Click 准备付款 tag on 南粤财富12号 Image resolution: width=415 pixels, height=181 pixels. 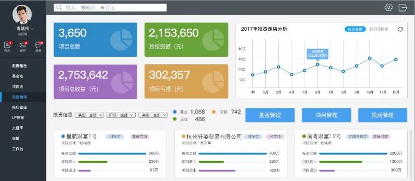[381, 137]
